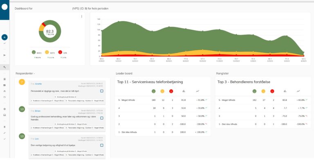Click the 'Leader board' section title
This screenshot has height=160, width=314.
(124, 73)
